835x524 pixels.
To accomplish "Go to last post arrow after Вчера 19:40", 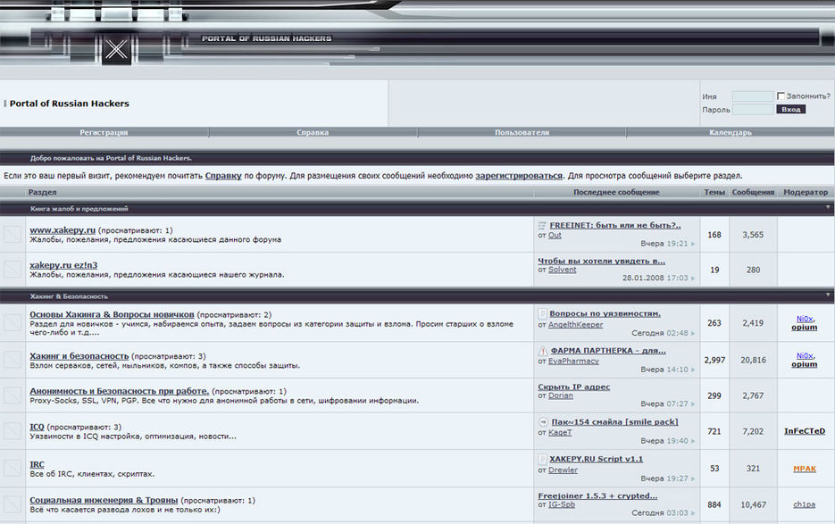I will click(x=693, y=441).
